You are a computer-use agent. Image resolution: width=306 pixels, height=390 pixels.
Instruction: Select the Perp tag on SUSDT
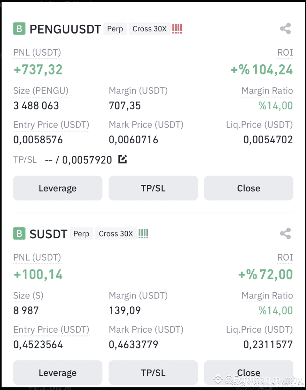[81, 233]
